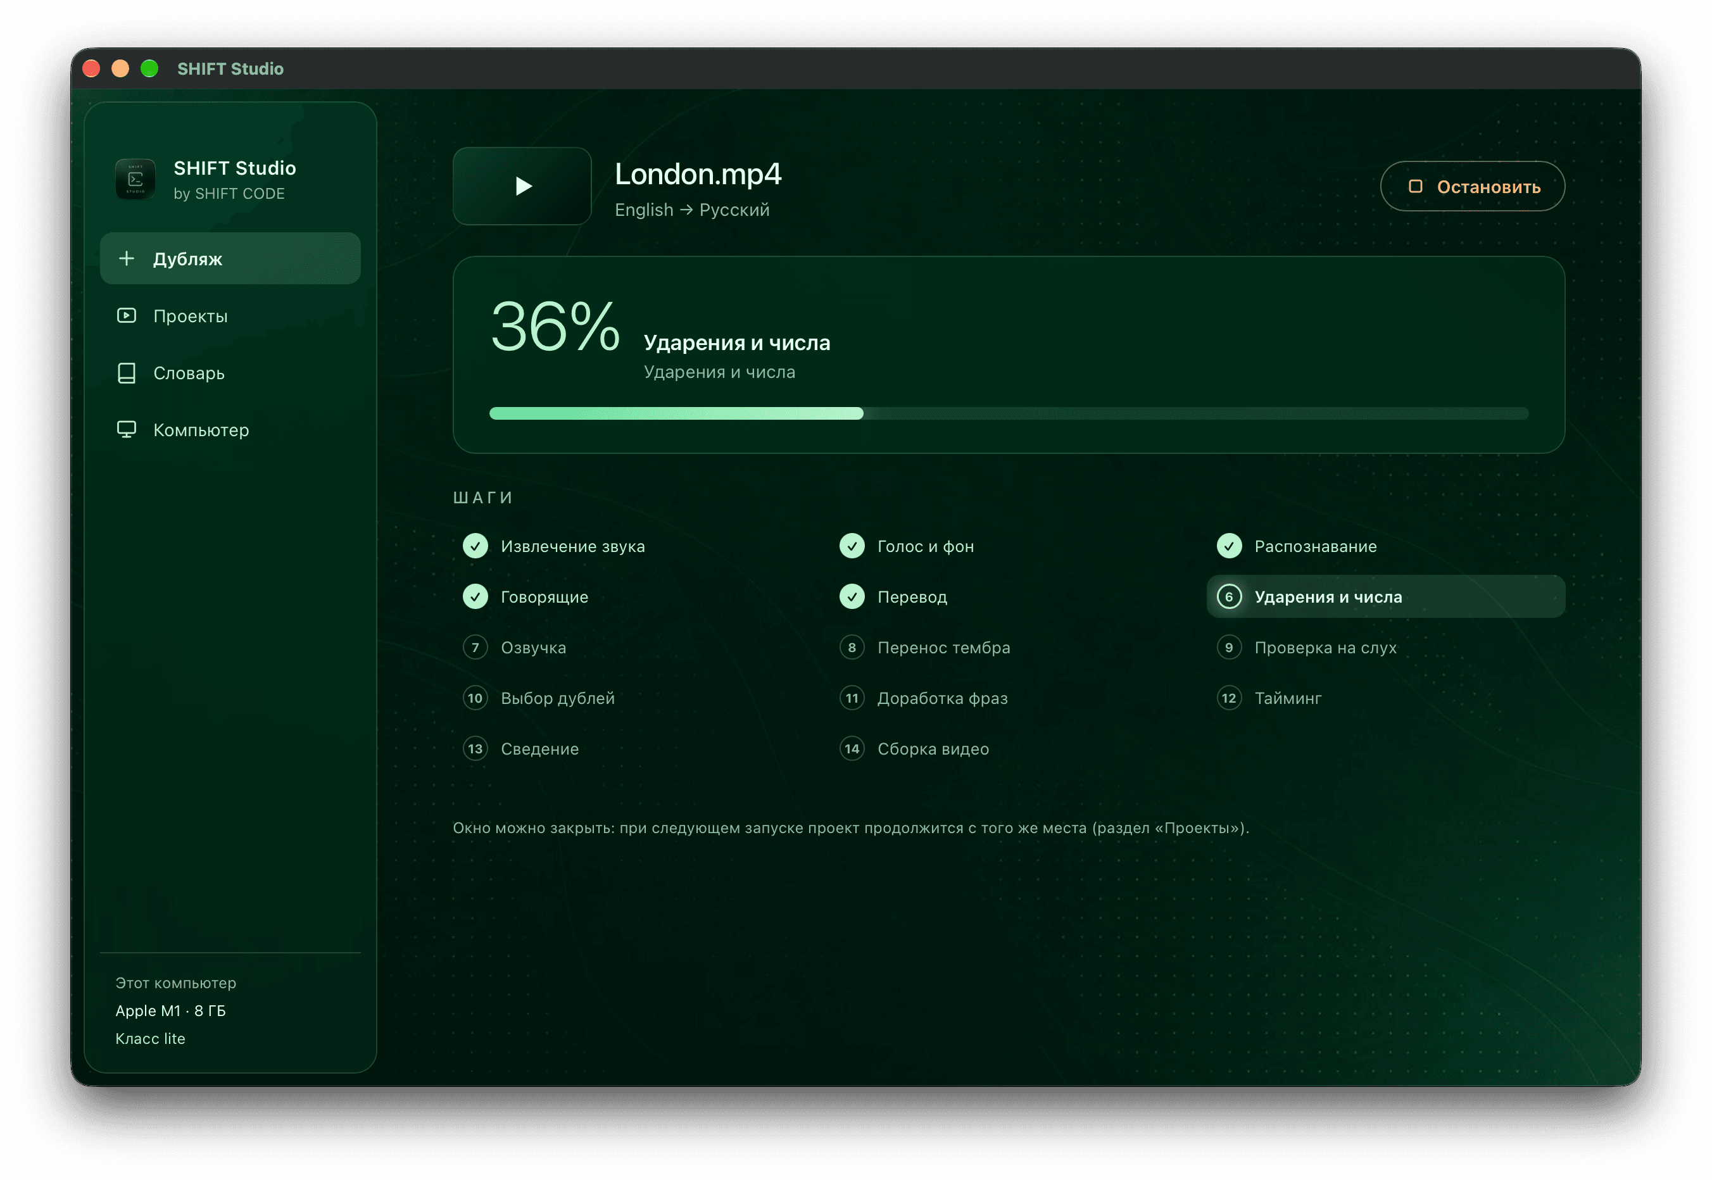Click the plus icon next to Дубляж

(x=127, y=258)
